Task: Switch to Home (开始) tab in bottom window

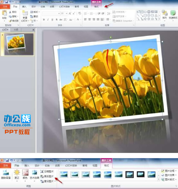Action: tap(17, 165)
